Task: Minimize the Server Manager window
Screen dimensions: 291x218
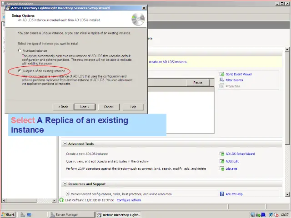Action: (x=277, y=4)
